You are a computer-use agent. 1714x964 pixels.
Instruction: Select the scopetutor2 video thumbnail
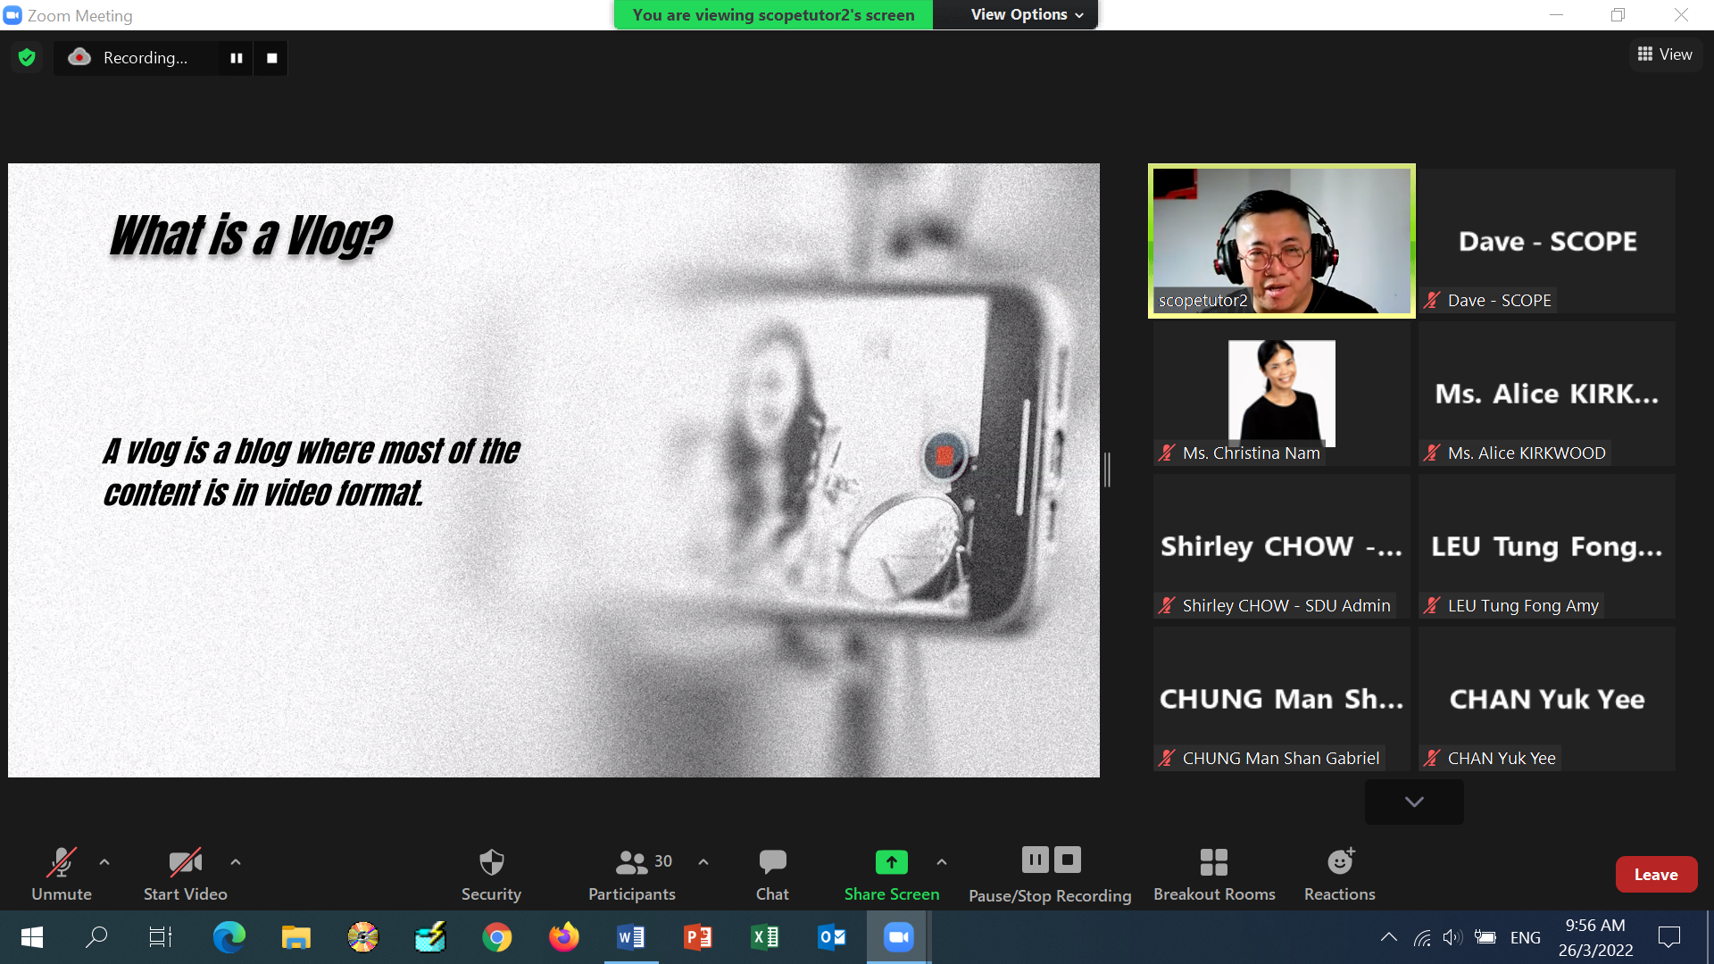click(1281, 241)
